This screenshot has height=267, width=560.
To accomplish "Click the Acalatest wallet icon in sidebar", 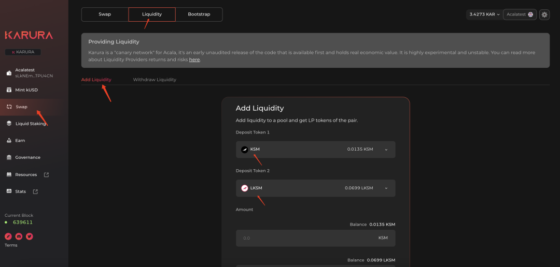I will (x=9, y=72).
